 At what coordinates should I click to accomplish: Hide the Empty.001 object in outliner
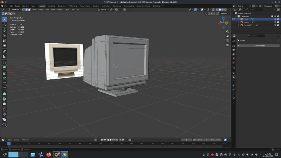point(275,25)
